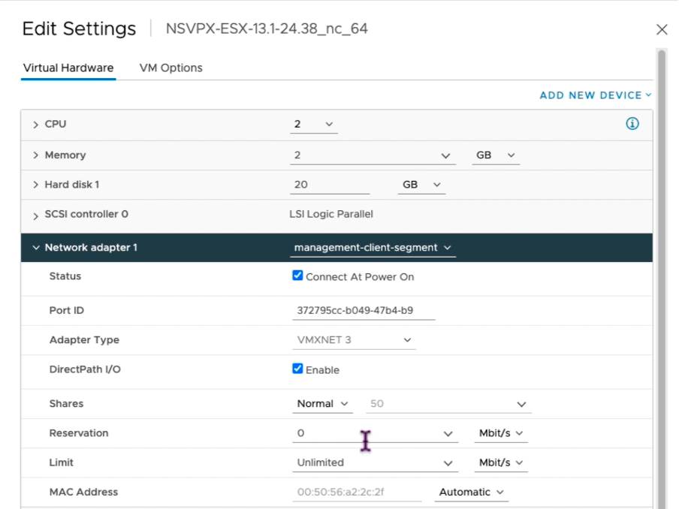Select the Virtual Hardware tab

click(68, 68)
